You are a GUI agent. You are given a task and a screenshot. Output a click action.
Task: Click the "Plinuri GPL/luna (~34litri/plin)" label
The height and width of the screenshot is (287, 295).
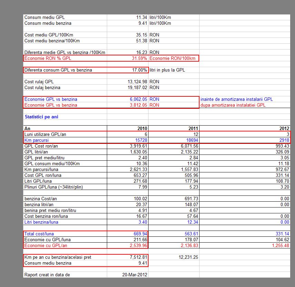coord(53,187)
